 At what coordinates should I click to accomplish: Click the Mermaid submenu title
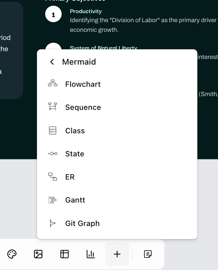tap(79, 62)
